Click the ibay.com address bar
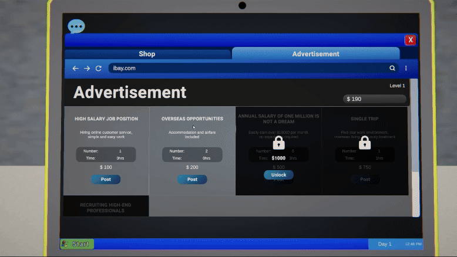Screen dimensions: 457x257 pyautogui.click(x=247, y=69)
